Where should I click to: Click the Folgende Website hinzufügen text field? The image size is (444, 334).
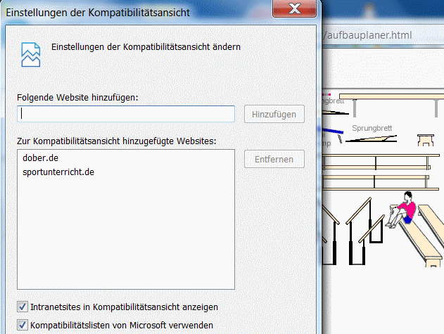(126, 114)
